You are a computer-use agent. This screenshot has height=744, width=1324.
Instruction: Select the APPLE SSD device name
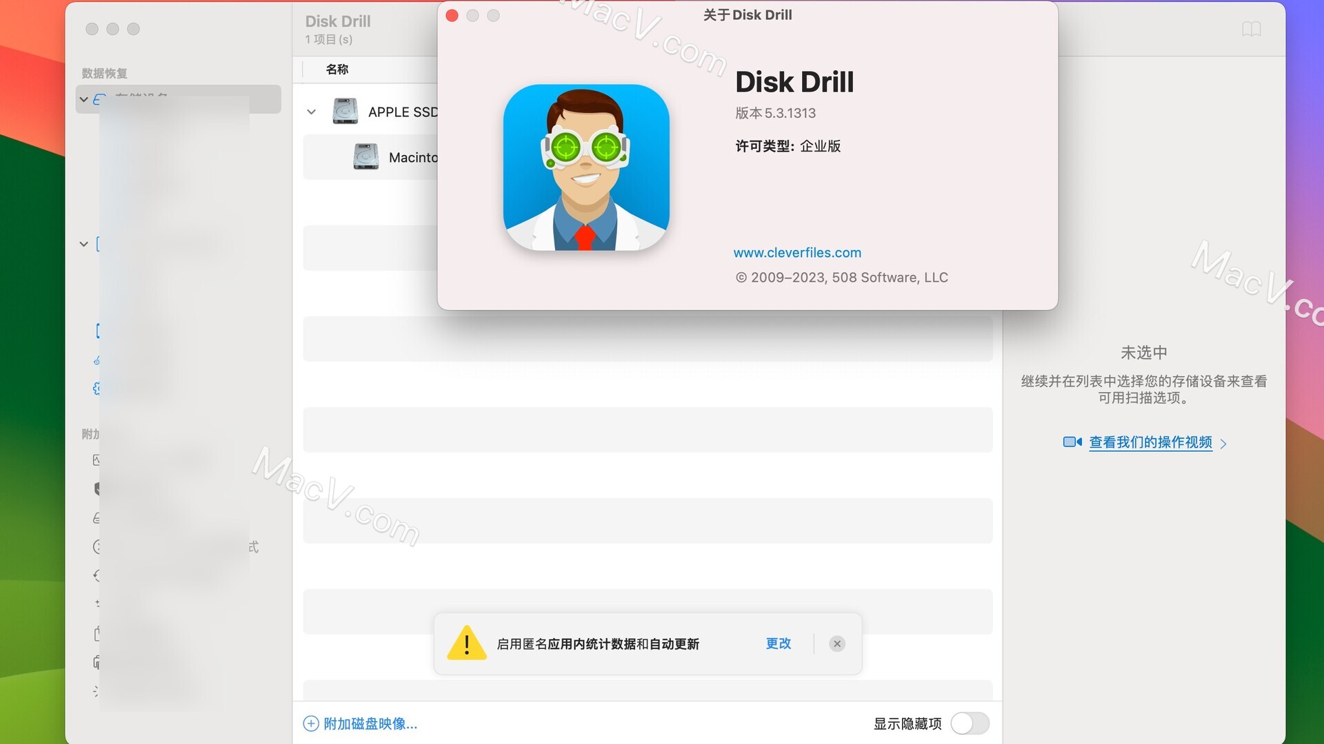click(x=403, y=112)
